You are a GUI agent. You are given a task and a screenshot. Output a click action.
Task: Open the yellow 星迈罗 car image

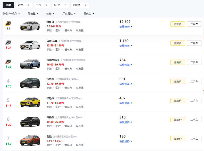pyautogui.click(x=30, y=102)
